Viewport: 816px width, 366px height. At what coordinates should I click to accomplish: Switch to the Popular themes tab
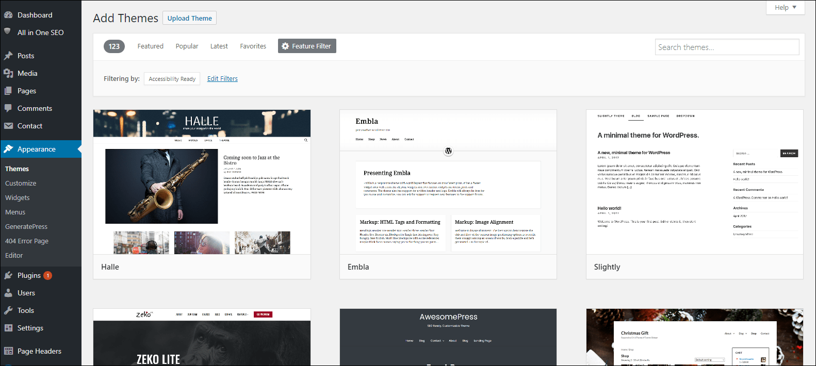coord(187,46)
